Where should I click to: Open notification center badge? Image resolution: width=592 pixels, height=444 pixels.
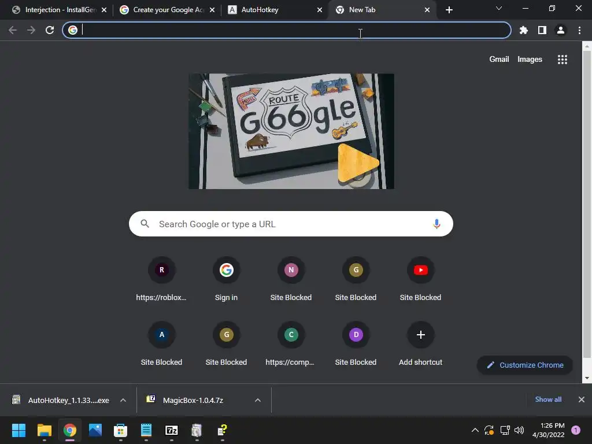tap(576, 430)
